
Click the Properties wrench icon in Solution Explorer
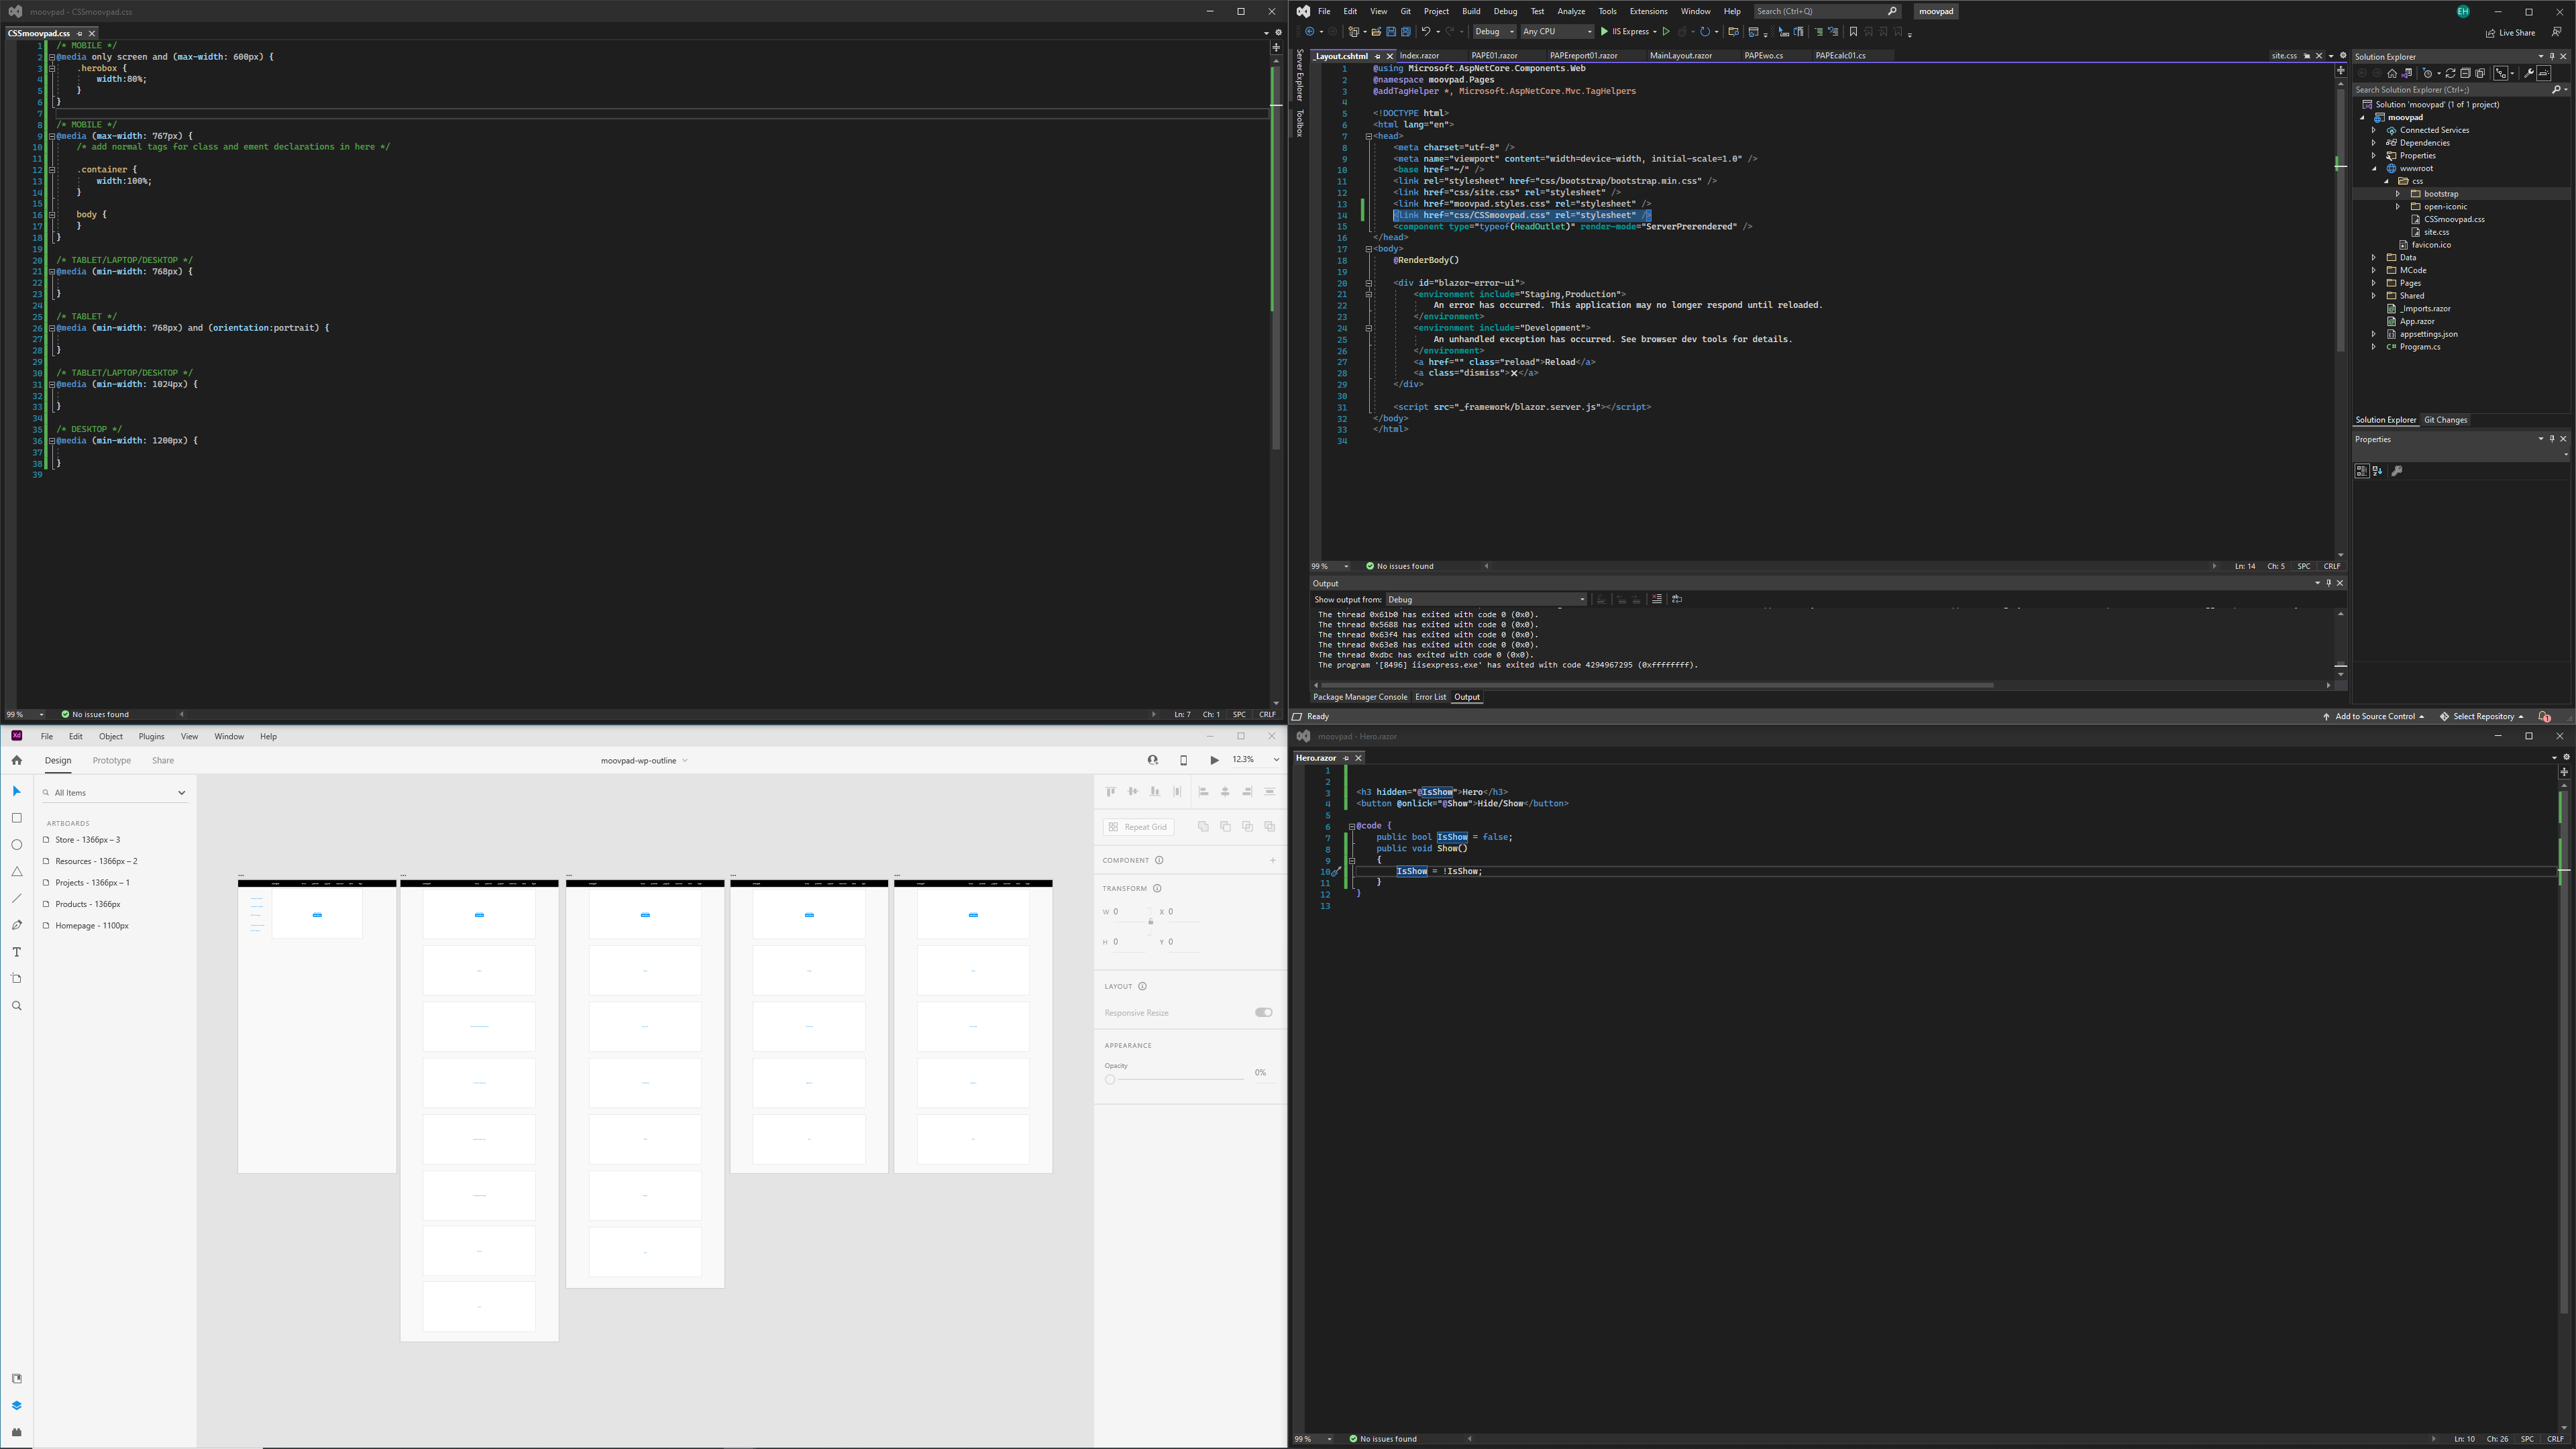tap(2528, 73)
